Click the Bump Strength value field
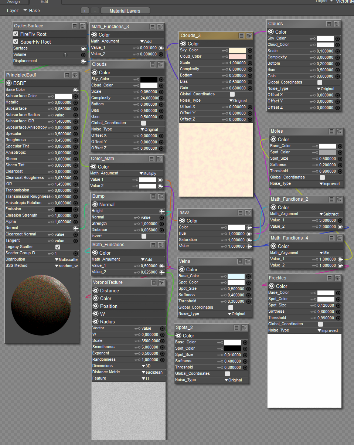The image size is (354, 445). coord(149,224)
